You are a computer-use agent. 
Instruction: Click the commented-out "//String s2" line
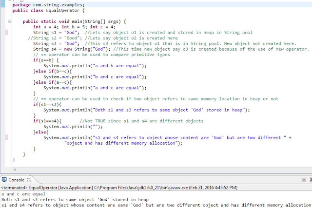point(103,38)
